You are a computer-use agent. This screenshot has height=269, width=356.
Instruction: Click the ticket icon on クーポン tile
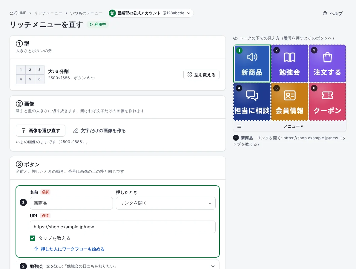(x=327, y=95)
